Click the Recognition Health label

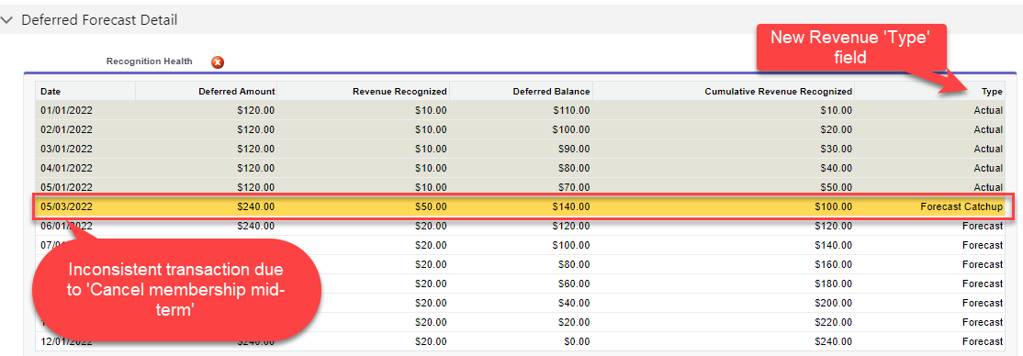pos(150,61)
